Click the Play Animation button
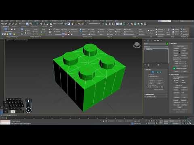Screen dimensions: 194x145 tap(152, 121)
